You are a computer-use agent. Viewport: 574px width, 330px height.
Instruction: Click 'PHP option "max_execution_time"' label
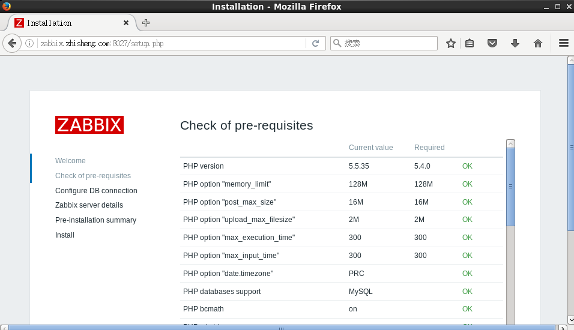[x=239, y=238]
